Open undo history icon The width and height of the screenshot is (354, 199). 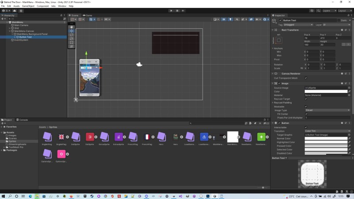tap(312, 11)
